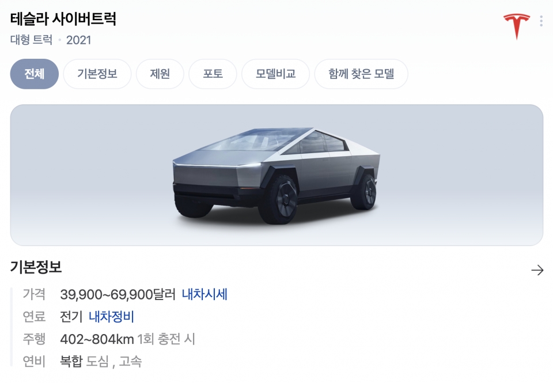
Task: Go to the 포토 tab
Action: (213, 74)
